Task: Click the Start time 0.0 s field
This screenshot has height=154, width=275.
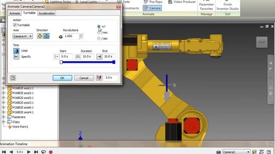Action: point(66,56)
